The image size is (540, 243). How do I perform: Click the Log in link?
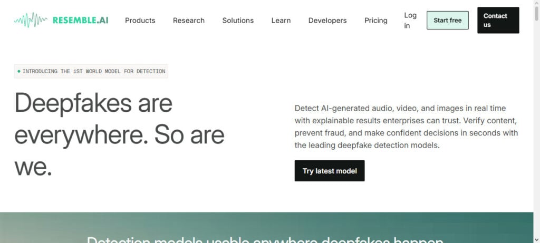click(410, 21)
